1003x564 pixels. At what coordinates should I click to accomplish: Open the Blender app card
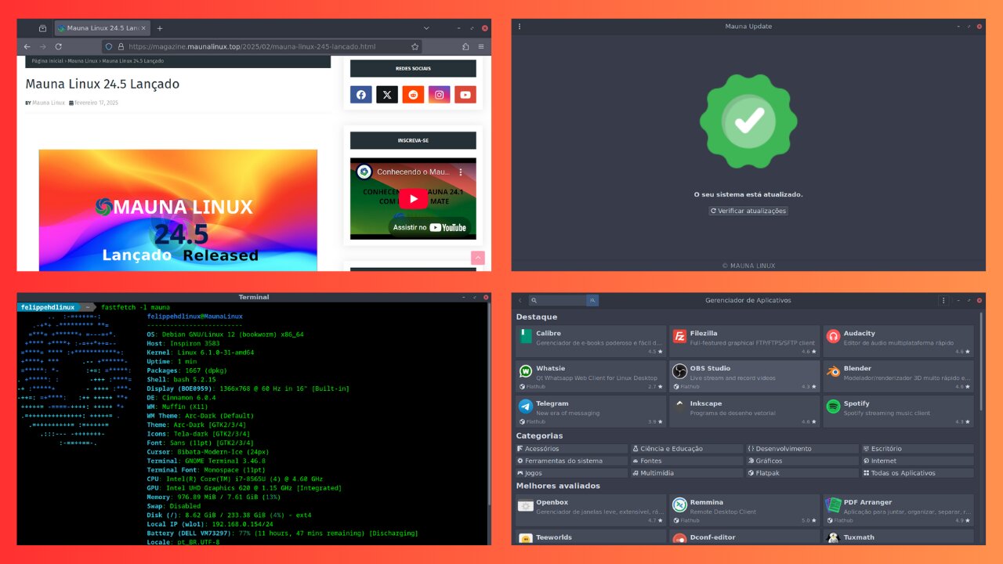click(x=898, y=377)
